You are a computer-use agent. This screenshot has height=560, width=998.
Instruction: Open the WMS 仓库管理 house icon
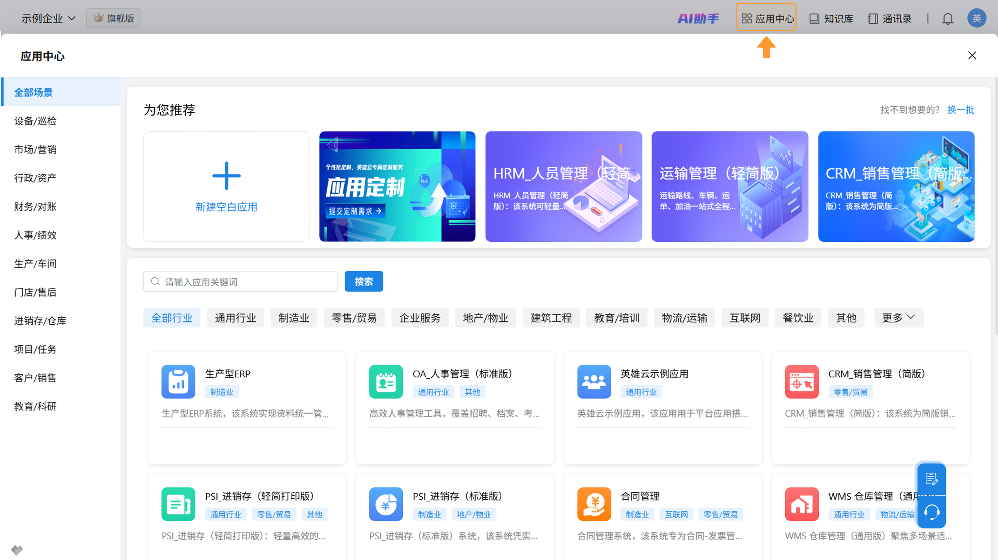tap(801, 504)
